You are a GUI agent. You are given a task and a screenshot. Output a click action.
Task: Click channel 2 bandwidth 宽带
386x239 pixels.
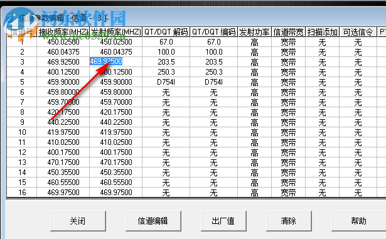288,52
